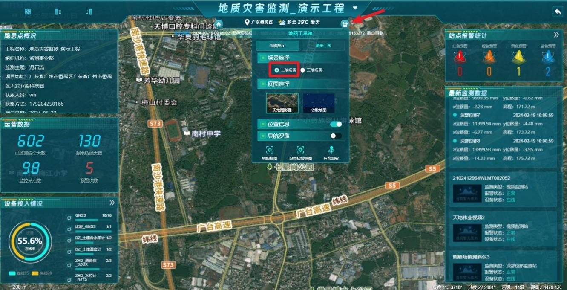Click the yellow alarm warning icon

[x=518, y=56]
